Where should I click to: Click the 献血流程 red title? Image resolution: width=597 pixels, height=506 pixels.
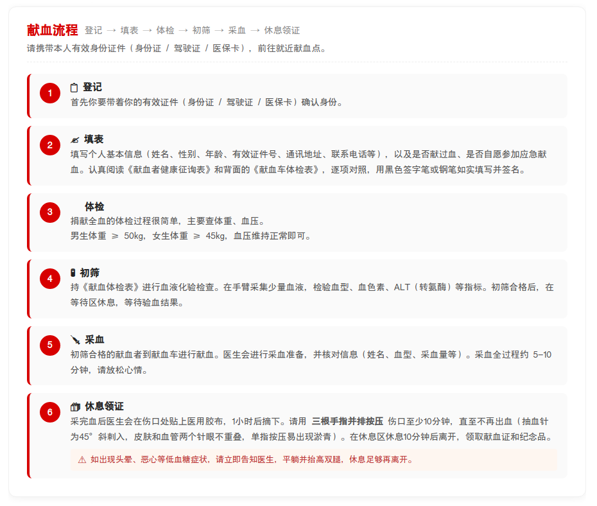pyautogui.click(x=53, y=30)
